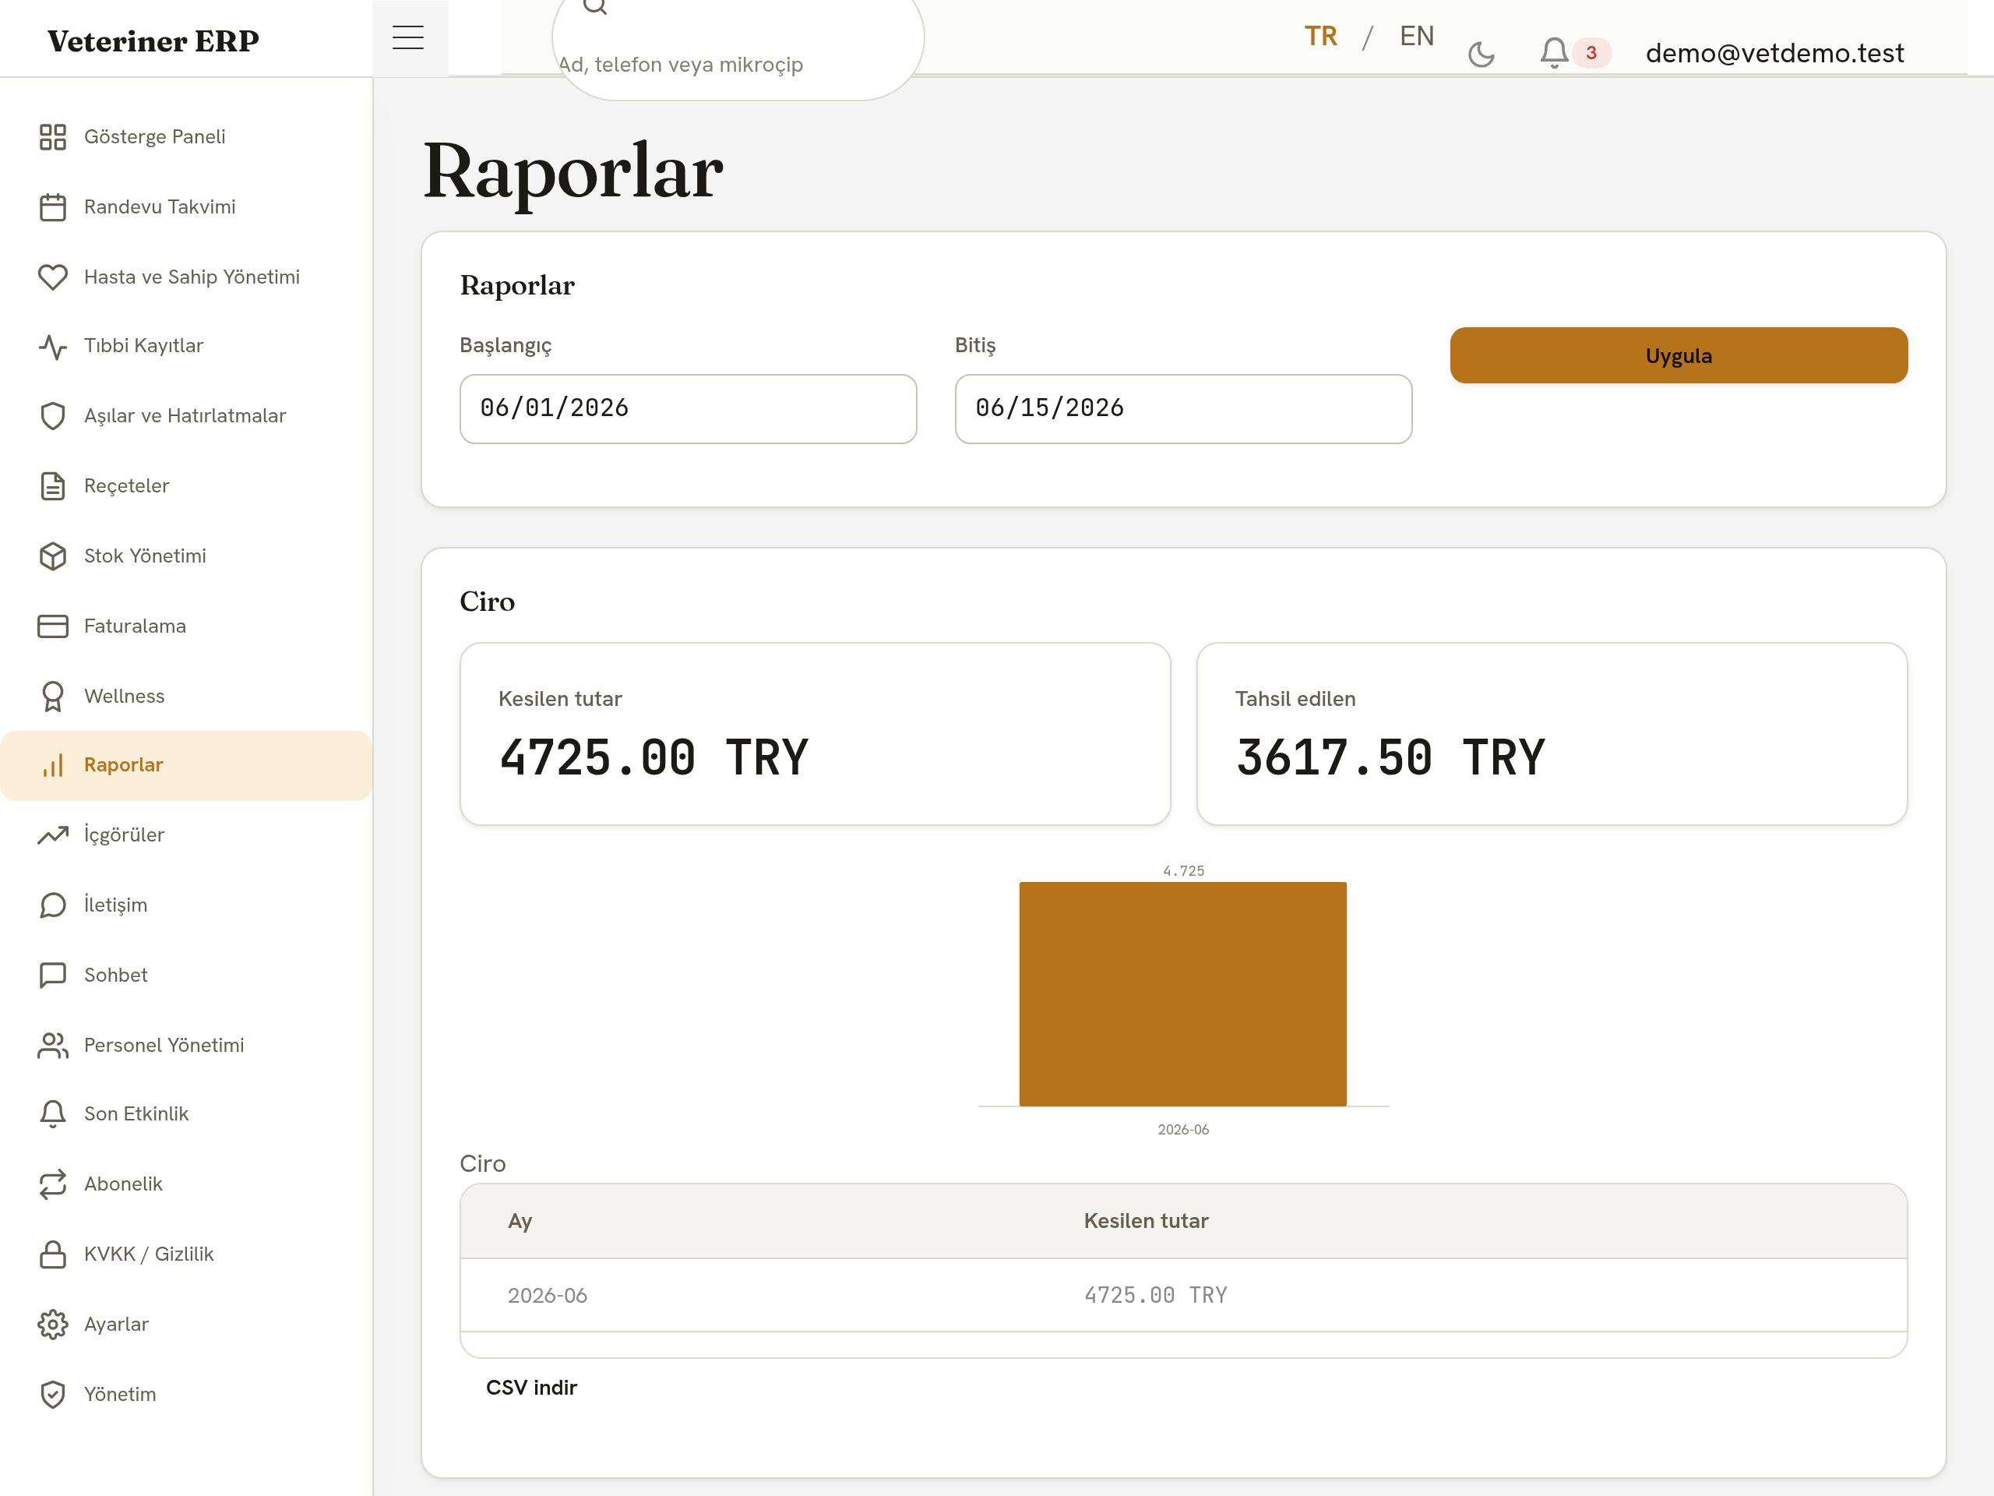Open the Reçeteler page
Screen dimensions: 1994x1496
(x=187, y=486)
